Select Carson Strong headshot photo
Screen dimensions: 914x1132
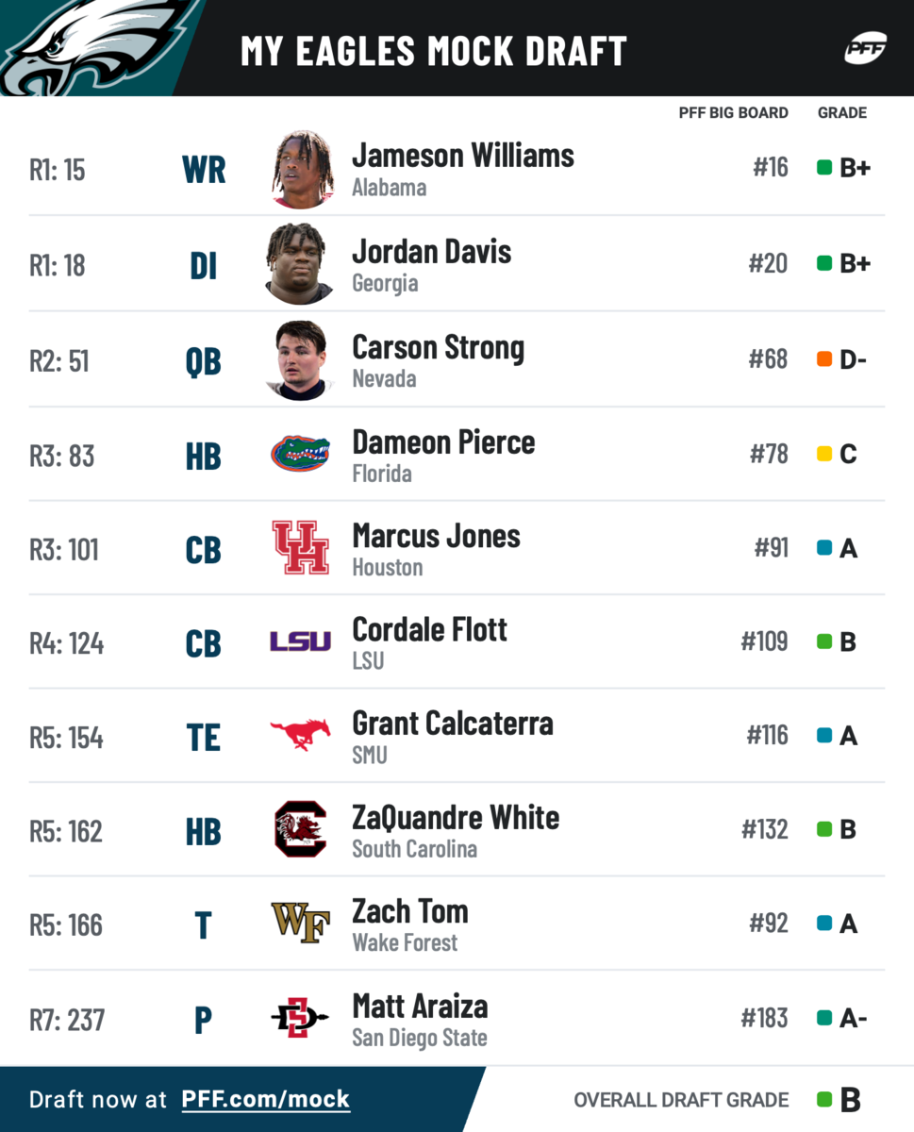300,360
